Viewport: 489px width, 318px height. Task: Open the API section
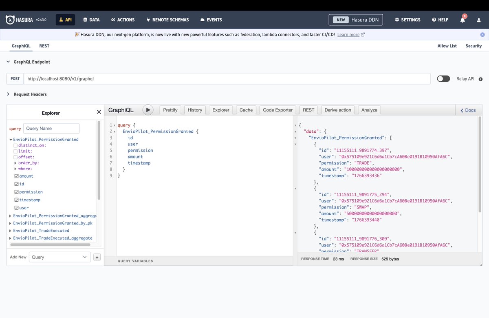click(x=65, y=20)
